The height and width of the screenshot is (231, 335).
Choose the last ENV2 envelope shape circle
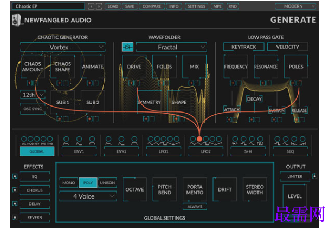(134, 139)
